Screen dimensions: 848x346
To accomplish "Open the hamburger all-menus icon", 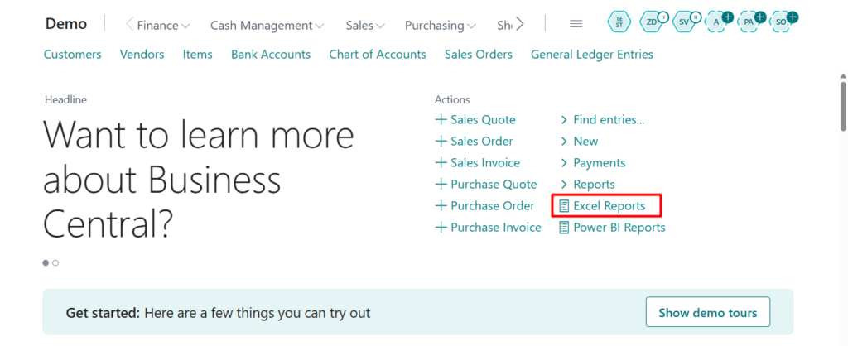I will point(576,24).
